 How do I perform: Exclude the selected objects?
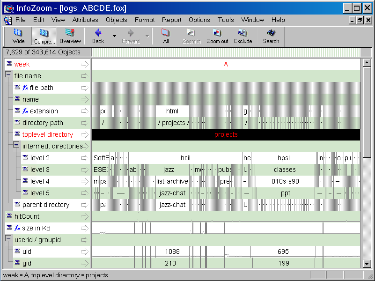[243, 36]
